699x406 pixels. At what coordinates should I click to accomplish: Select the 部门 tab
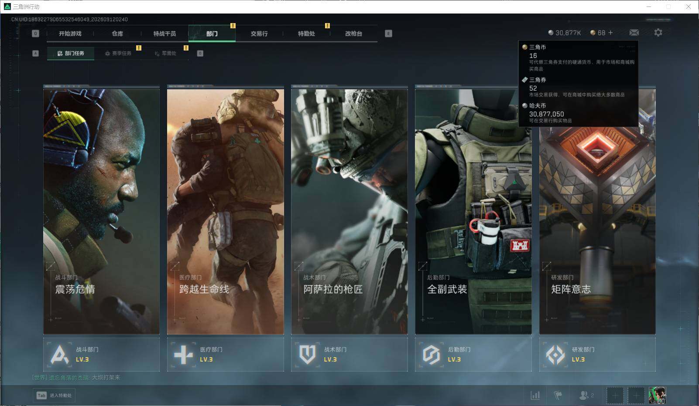pos(212,34)
